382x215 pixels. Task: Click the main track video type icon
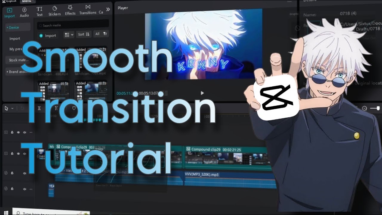tap(6, 153)
